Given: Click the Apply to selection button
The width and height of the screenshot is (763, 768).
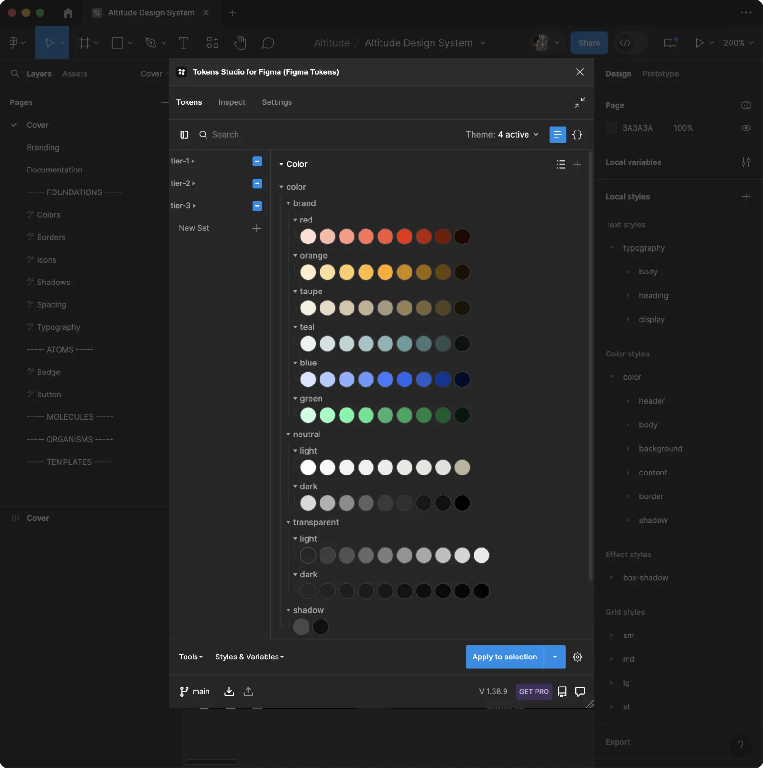Looking at the screenshot, I should click(505, 657).
